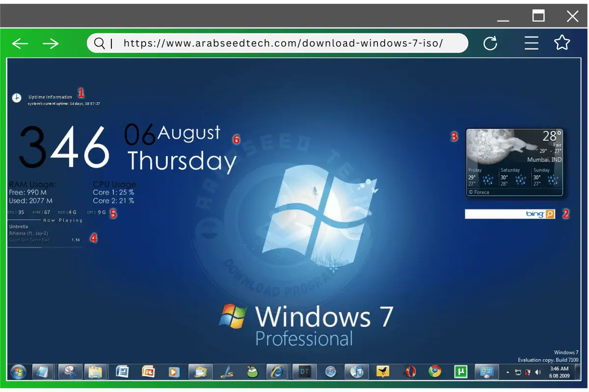Mute system volume from the tray
The width and height of the screenshot is (589, 392).
537,372
